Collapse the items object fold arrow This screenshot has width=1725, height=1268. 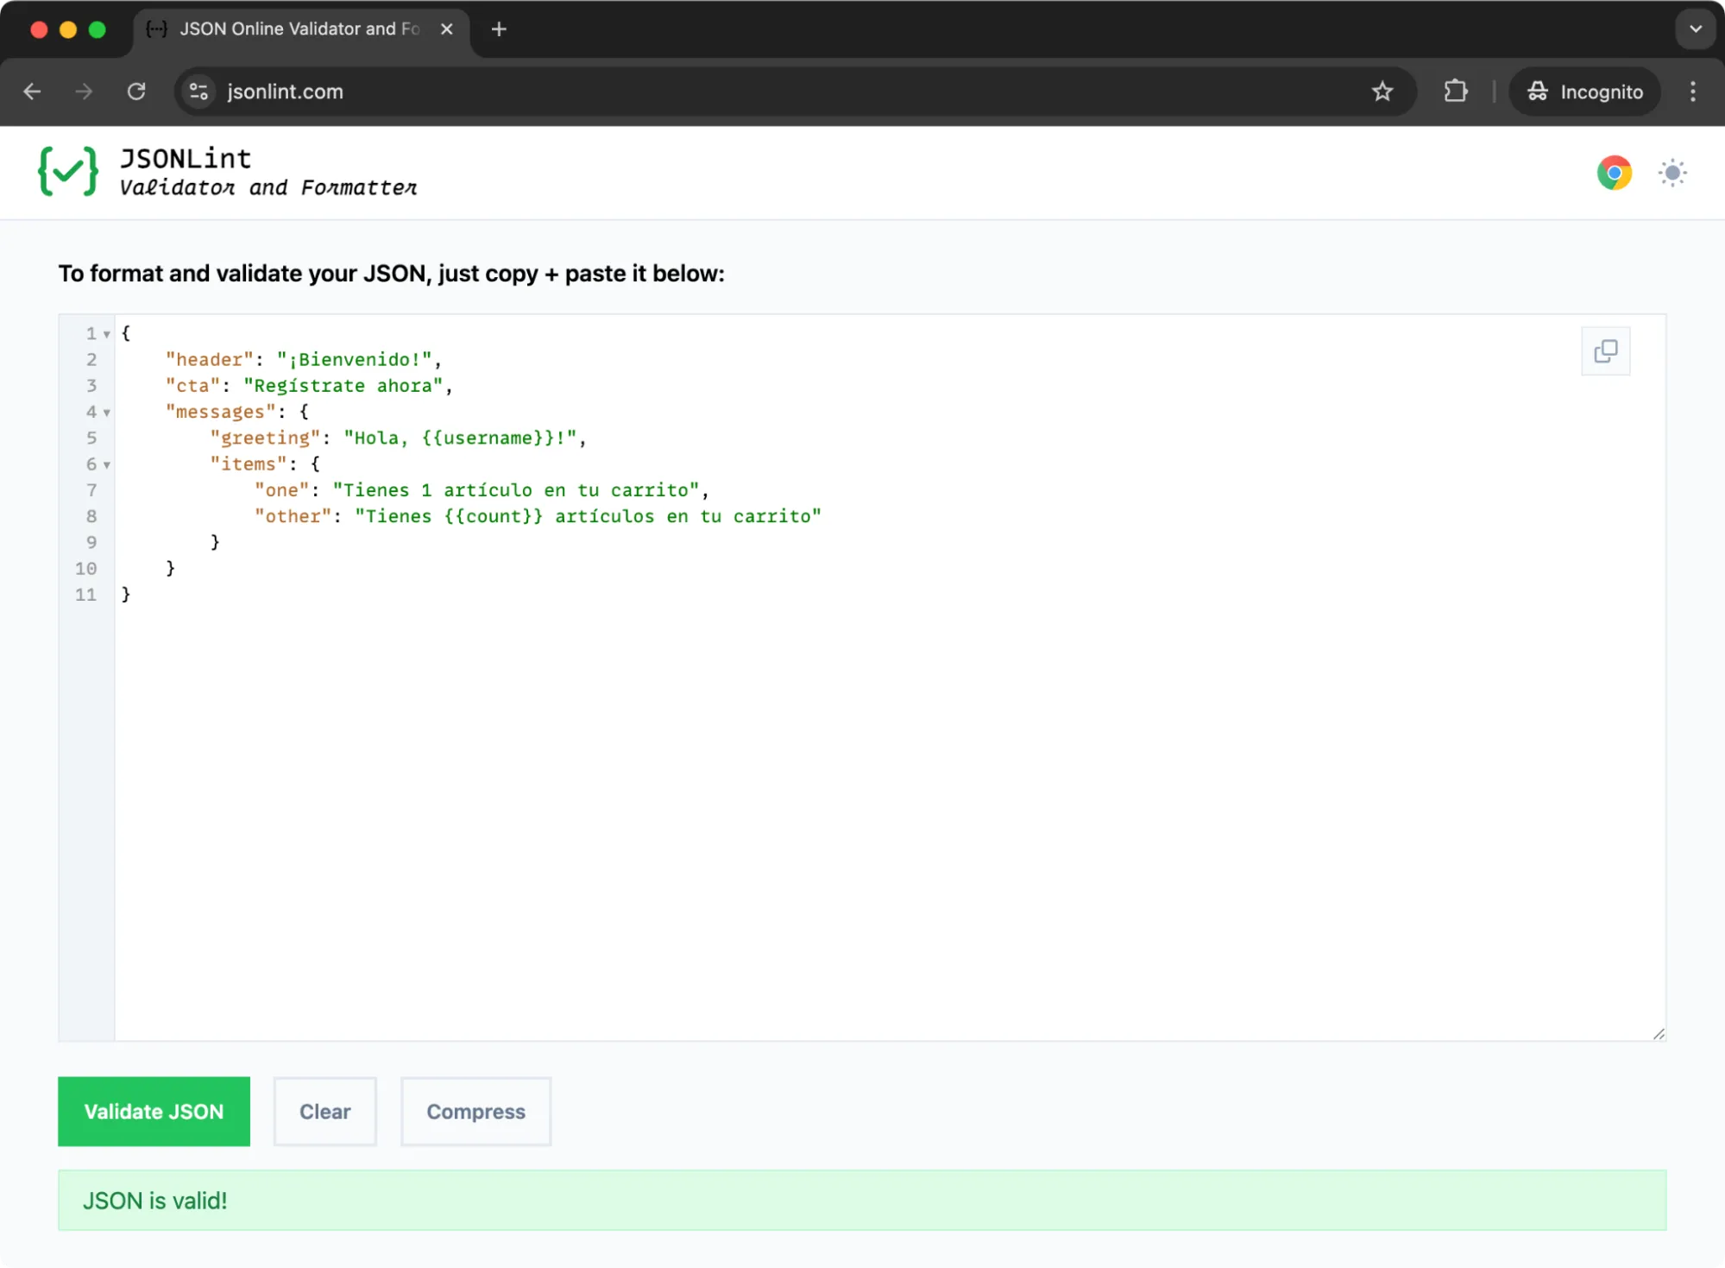click(107, 464)
